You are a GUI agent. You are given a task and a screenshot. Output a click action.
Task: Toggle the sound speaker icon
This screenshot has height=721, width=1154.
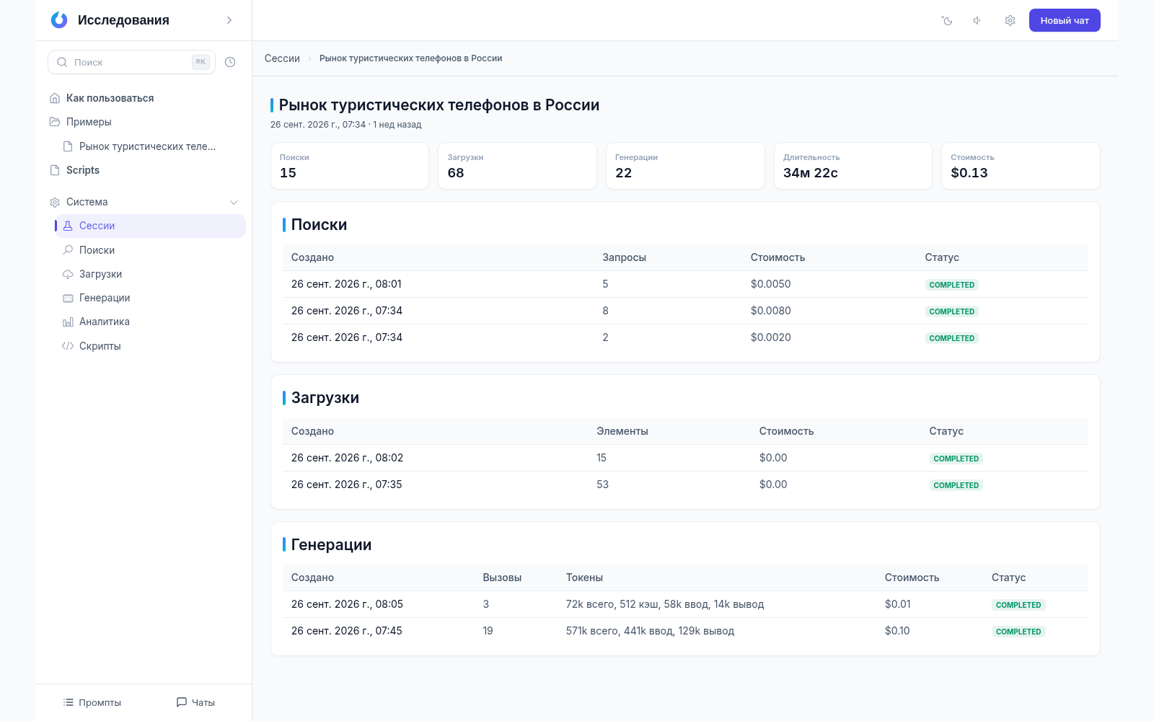tap(978, 20)
